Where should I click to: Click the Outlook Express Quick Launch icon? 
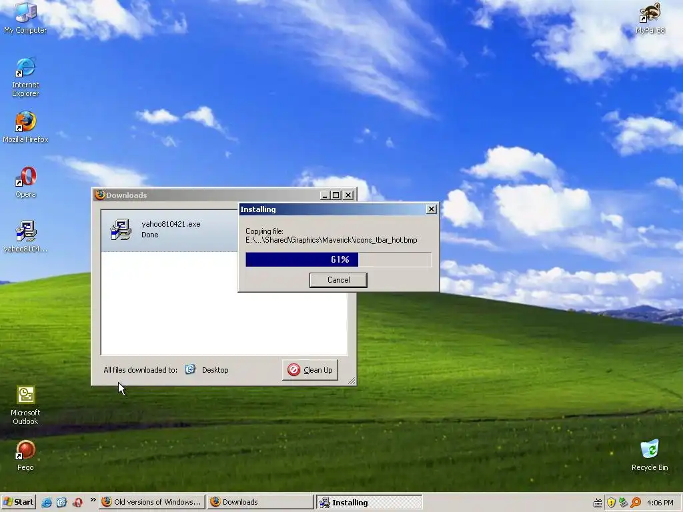click(61, 503)
